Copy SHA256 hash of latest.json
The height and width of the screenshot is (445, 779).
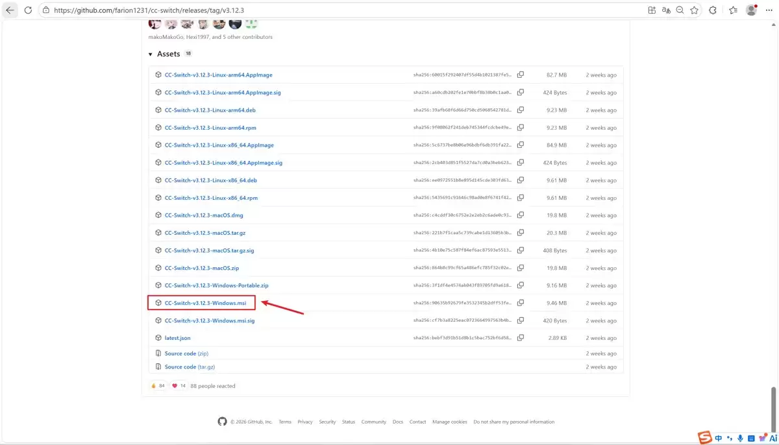(520, 338)
